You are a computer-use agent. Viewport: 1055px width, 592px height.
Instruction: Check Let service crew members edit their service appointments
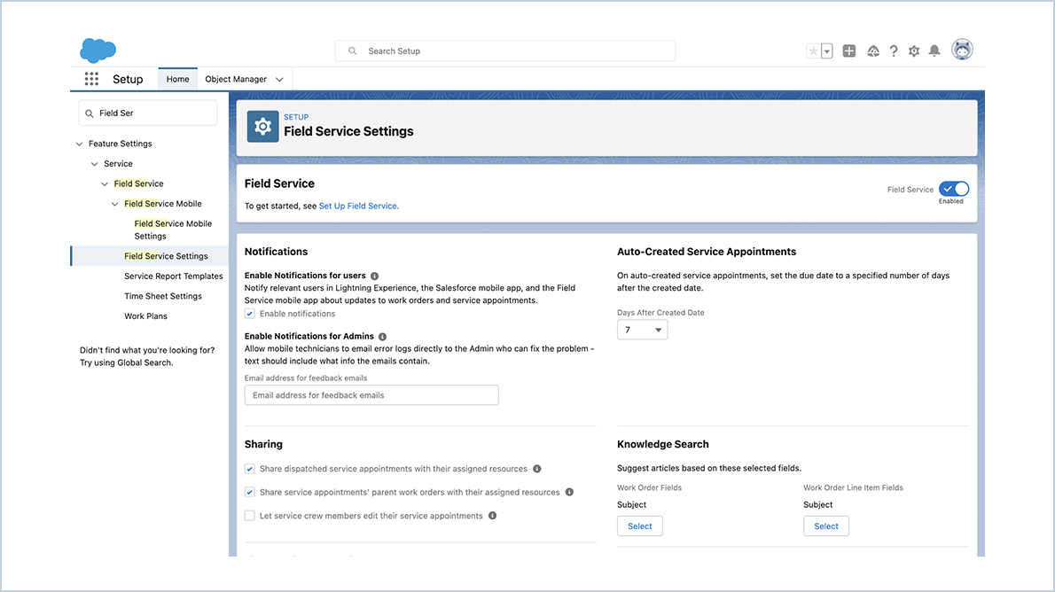[249, 515]
